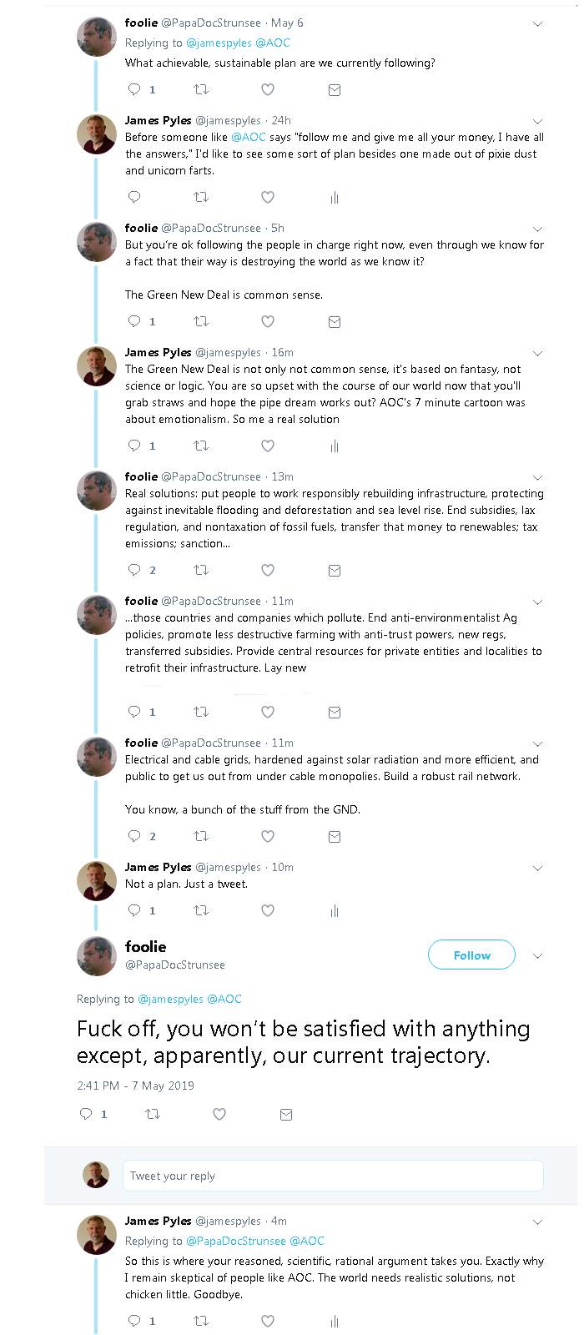This screenshot has width=584, height=1335.
Task: Like foolie's May 6 tweet
Action: [268, 89]
